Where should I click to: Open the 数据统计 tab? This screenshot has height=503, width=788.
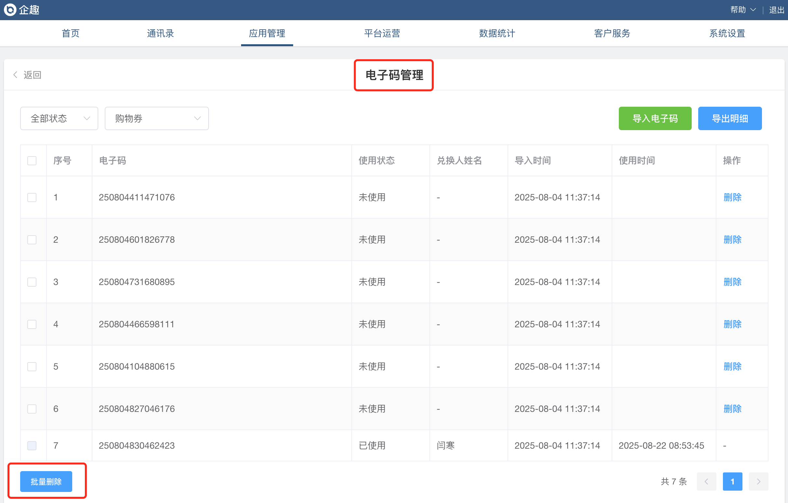[497, 34]
